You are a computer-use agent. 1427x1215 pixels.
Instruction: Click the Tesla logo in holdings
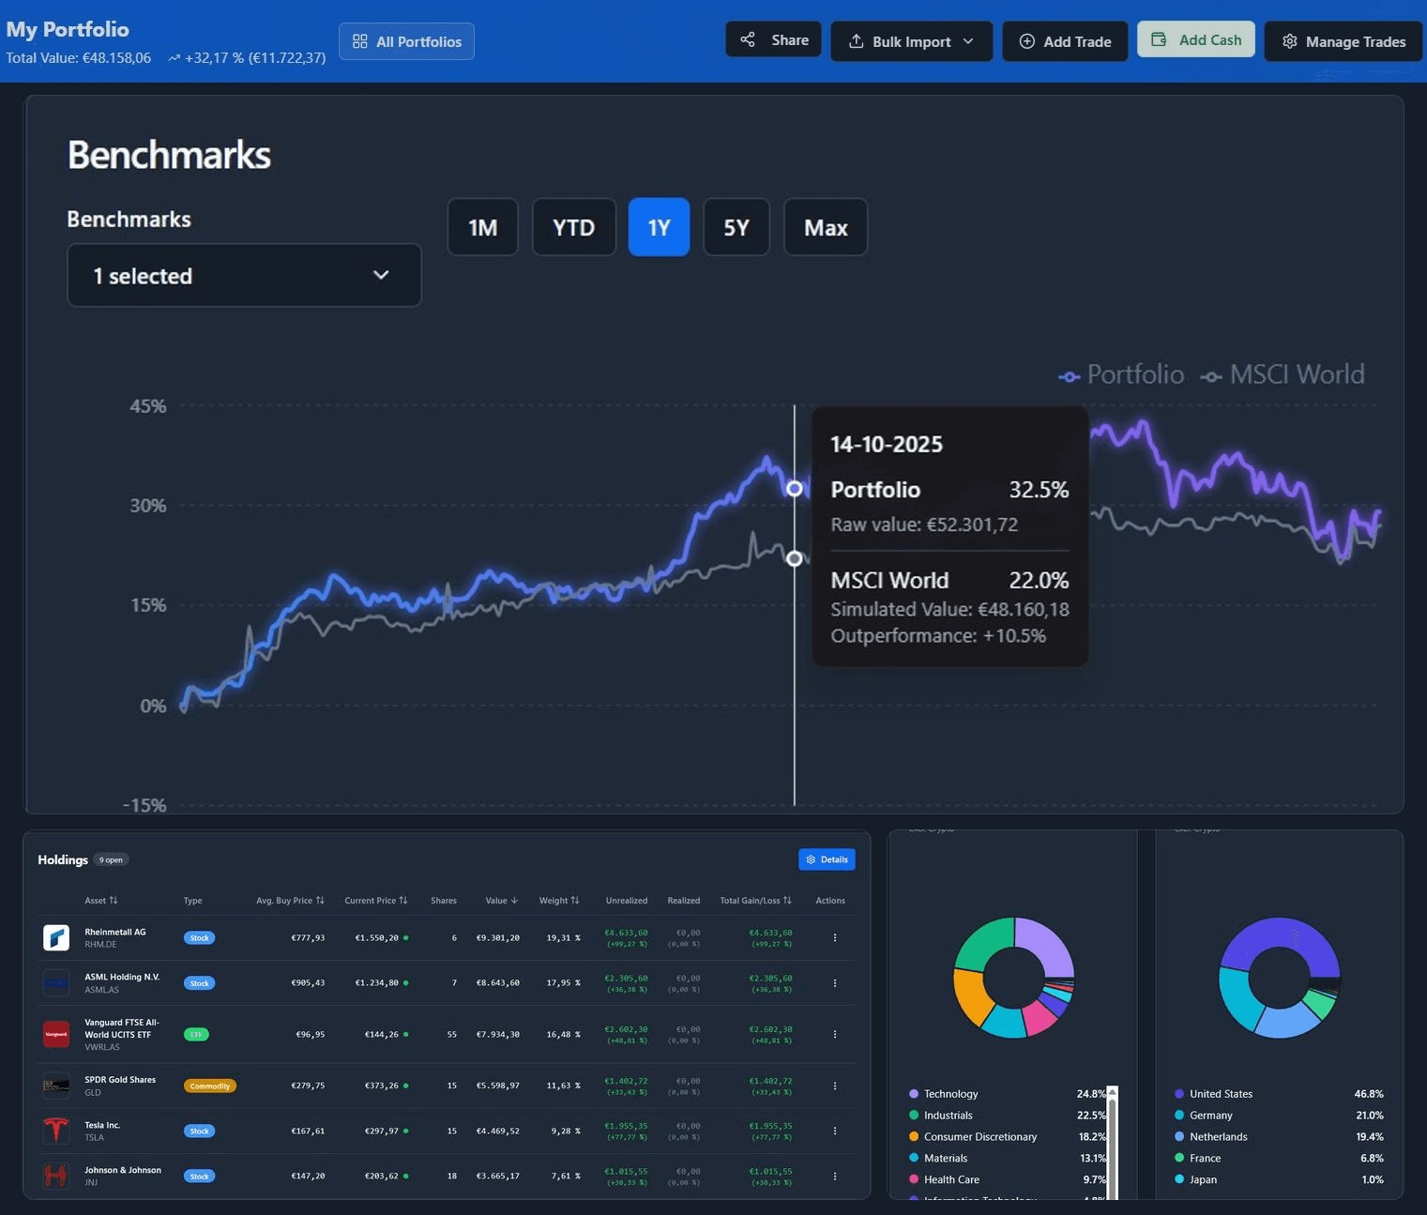click(x=56, y=1131)
